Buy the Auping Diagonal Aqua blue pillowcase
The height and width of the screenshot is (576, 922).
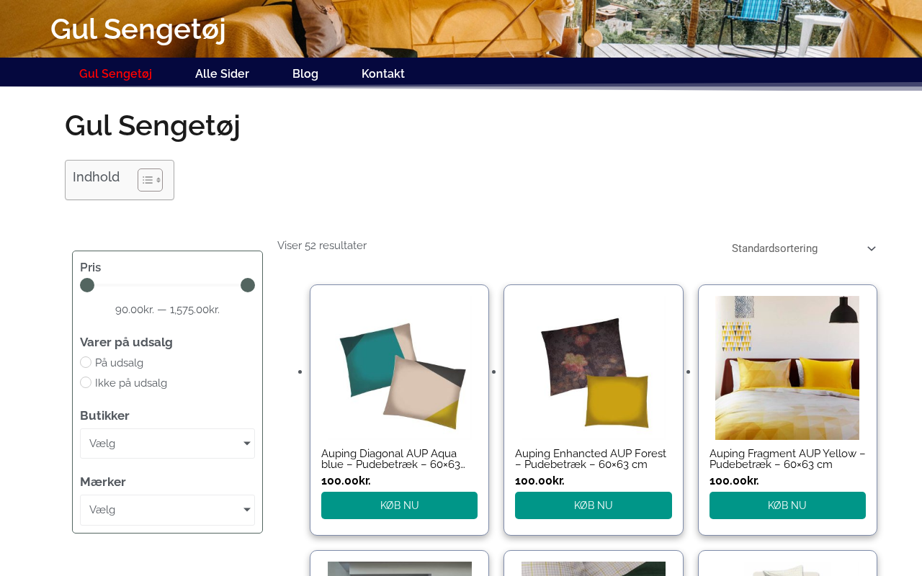pyautogui.click(x=399, y=505)
